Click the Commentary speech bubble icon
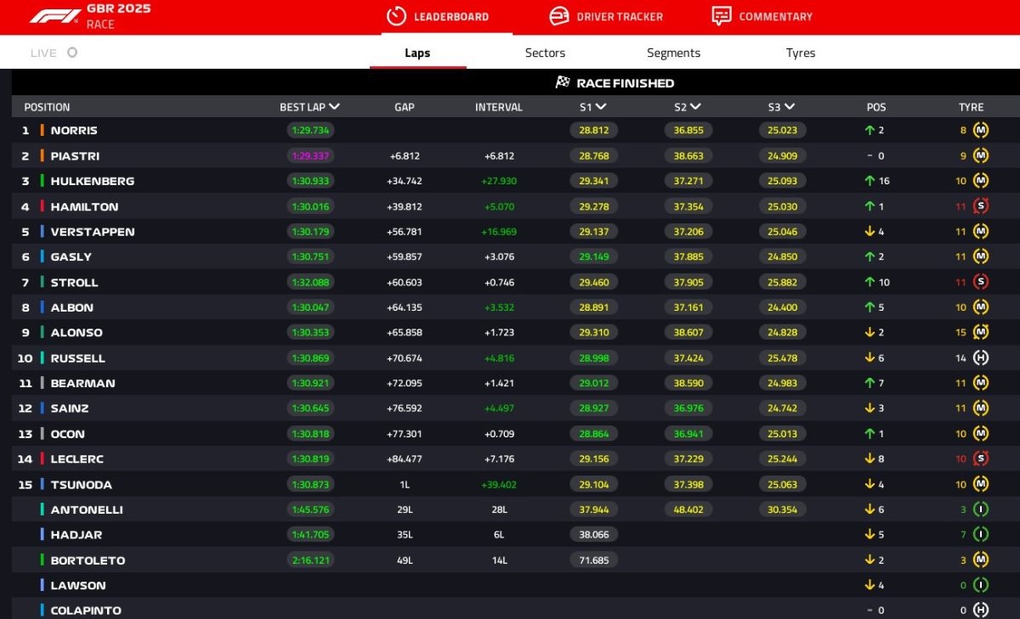The width and height of the screenshot is (1020, 619). [721, 16]
